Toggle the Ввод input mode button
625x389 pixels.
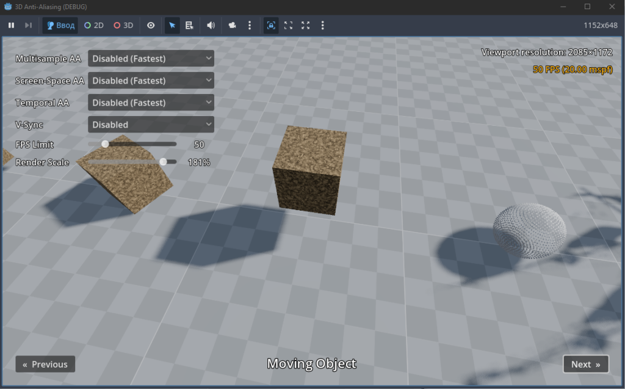pos(60,26)
